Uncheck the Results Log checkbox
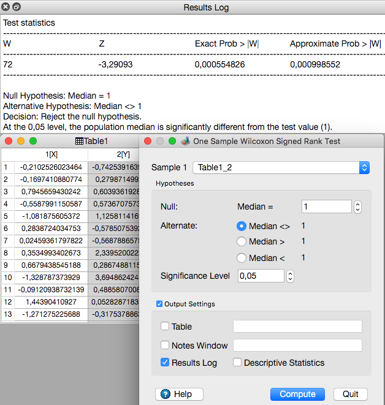385x405 pixels. point(165,363)
